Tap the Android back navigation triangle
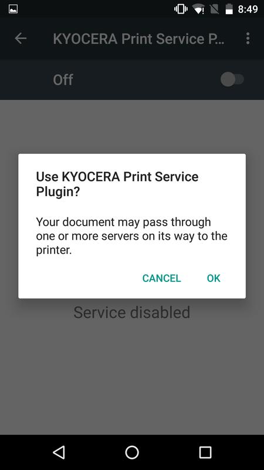264x470 pixels. (x=59, y=452)
